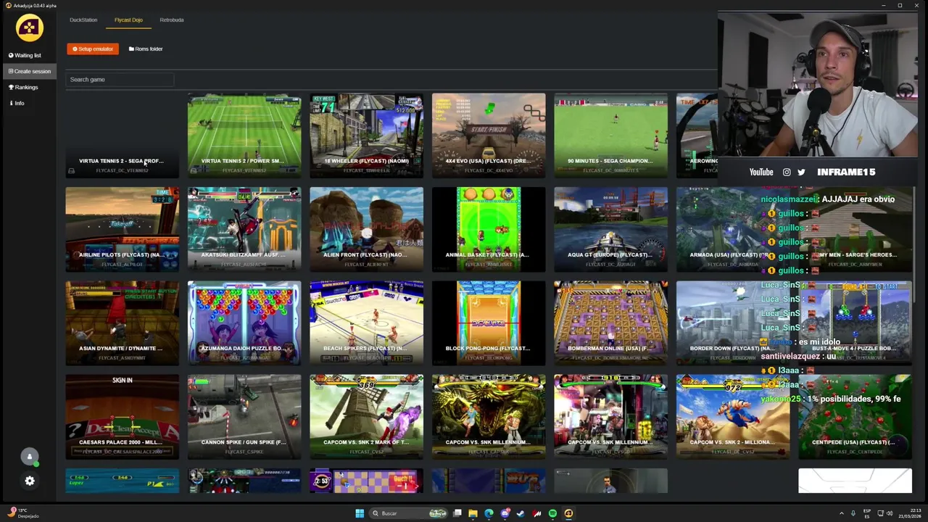Click the YouTube logo on the stream overlay
The width and height of the screenshot is (928, 522).
(761, 172)
